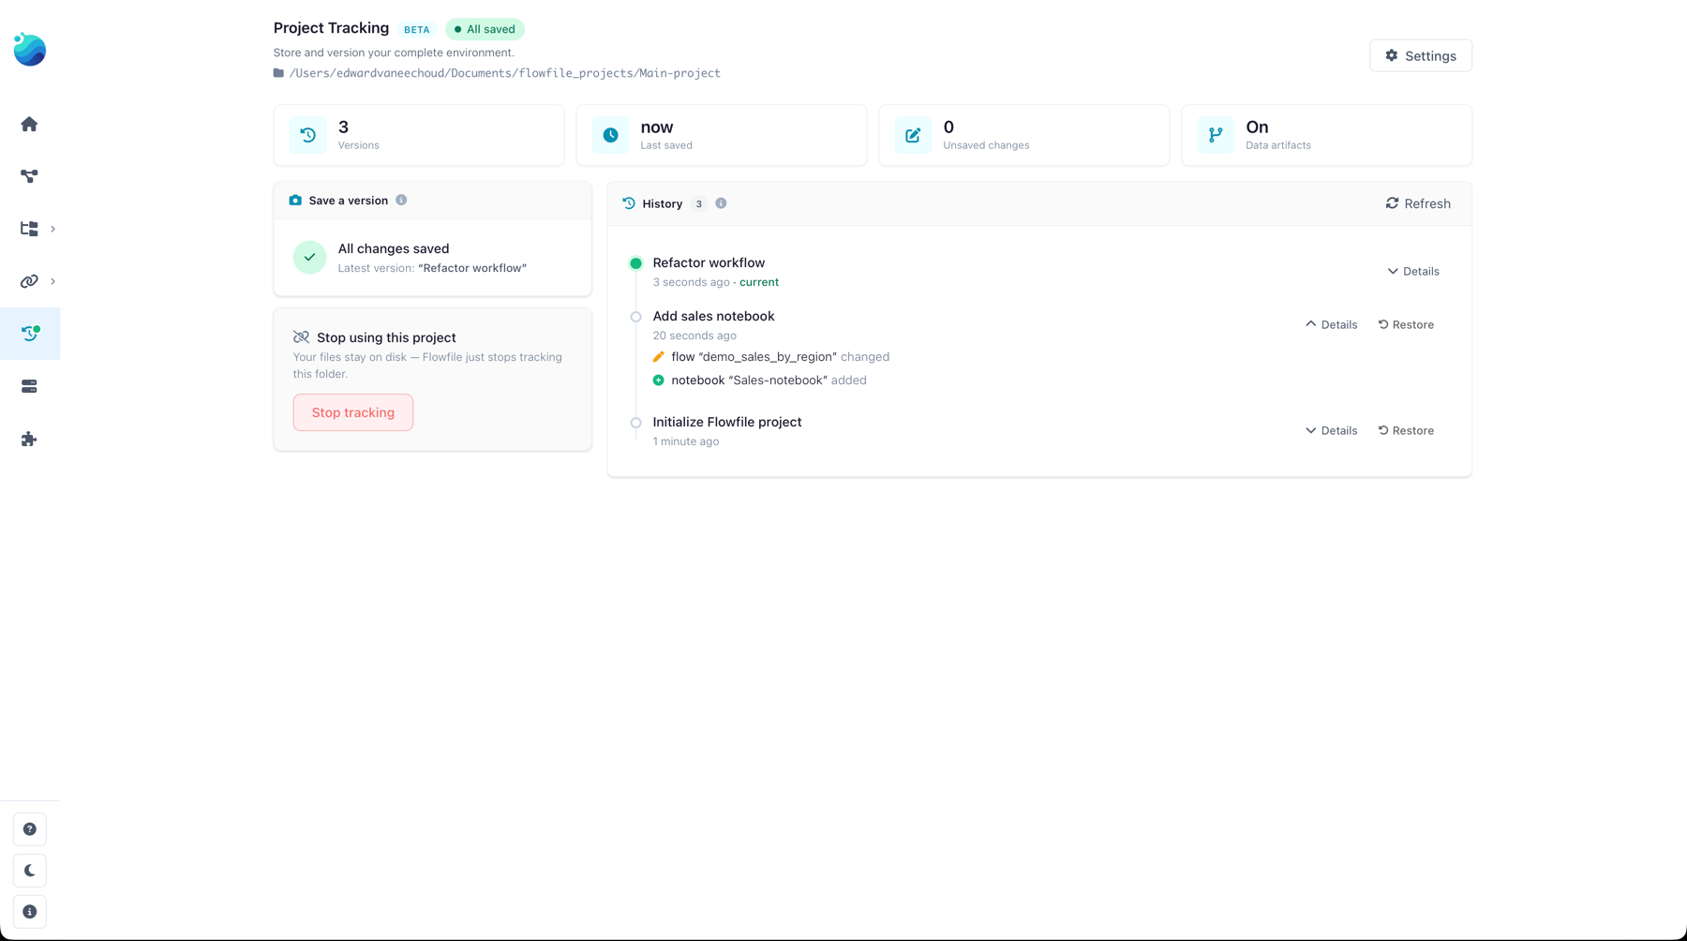Click the History panel clock icon
The width and height of the screenshot is (1687, 941).
pos(629,203)
